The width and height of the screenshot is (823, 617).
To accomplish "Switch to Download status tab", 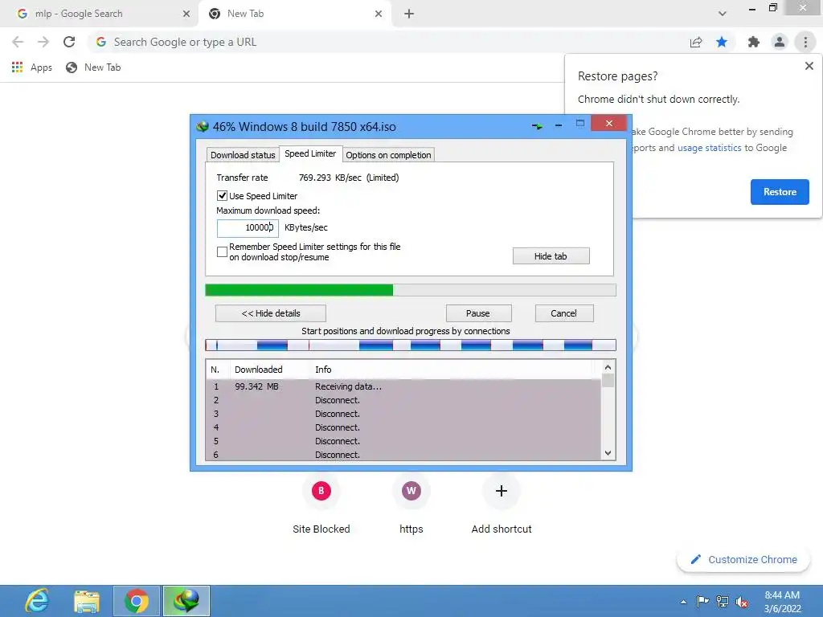I will click(x=243, y=155).
